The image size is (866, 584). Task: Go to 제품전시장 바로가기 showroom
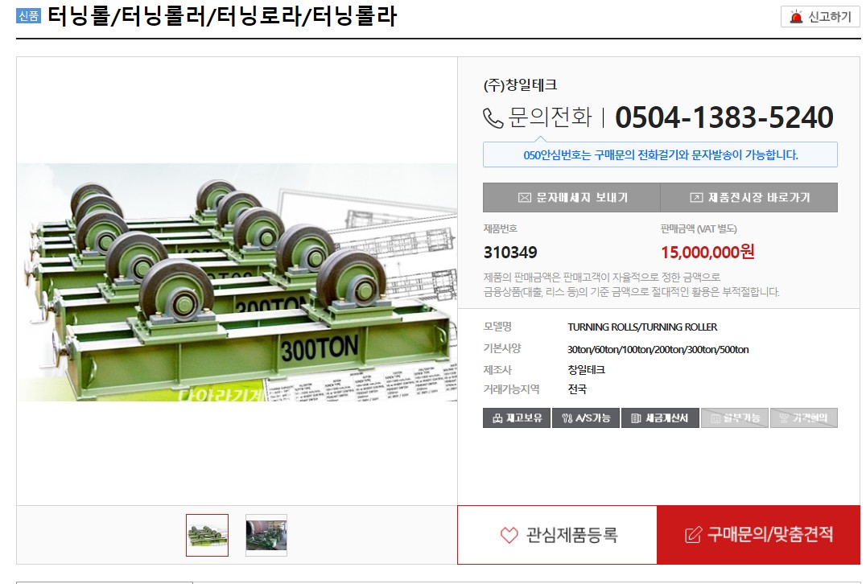coord(749,198)
